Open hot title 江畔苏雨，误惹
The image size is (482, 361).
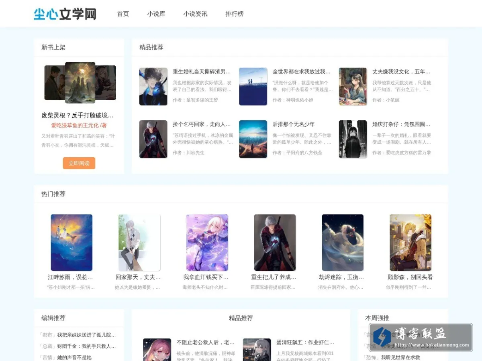tap(70, 277)
